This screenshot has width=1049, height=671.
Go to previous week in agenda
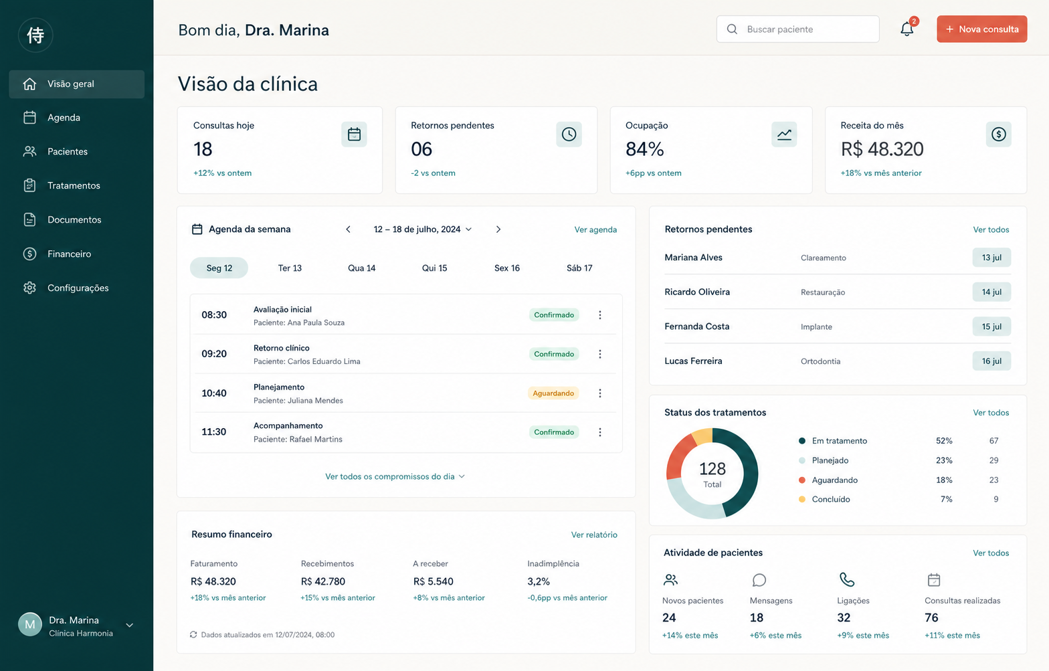coord(348,229)
